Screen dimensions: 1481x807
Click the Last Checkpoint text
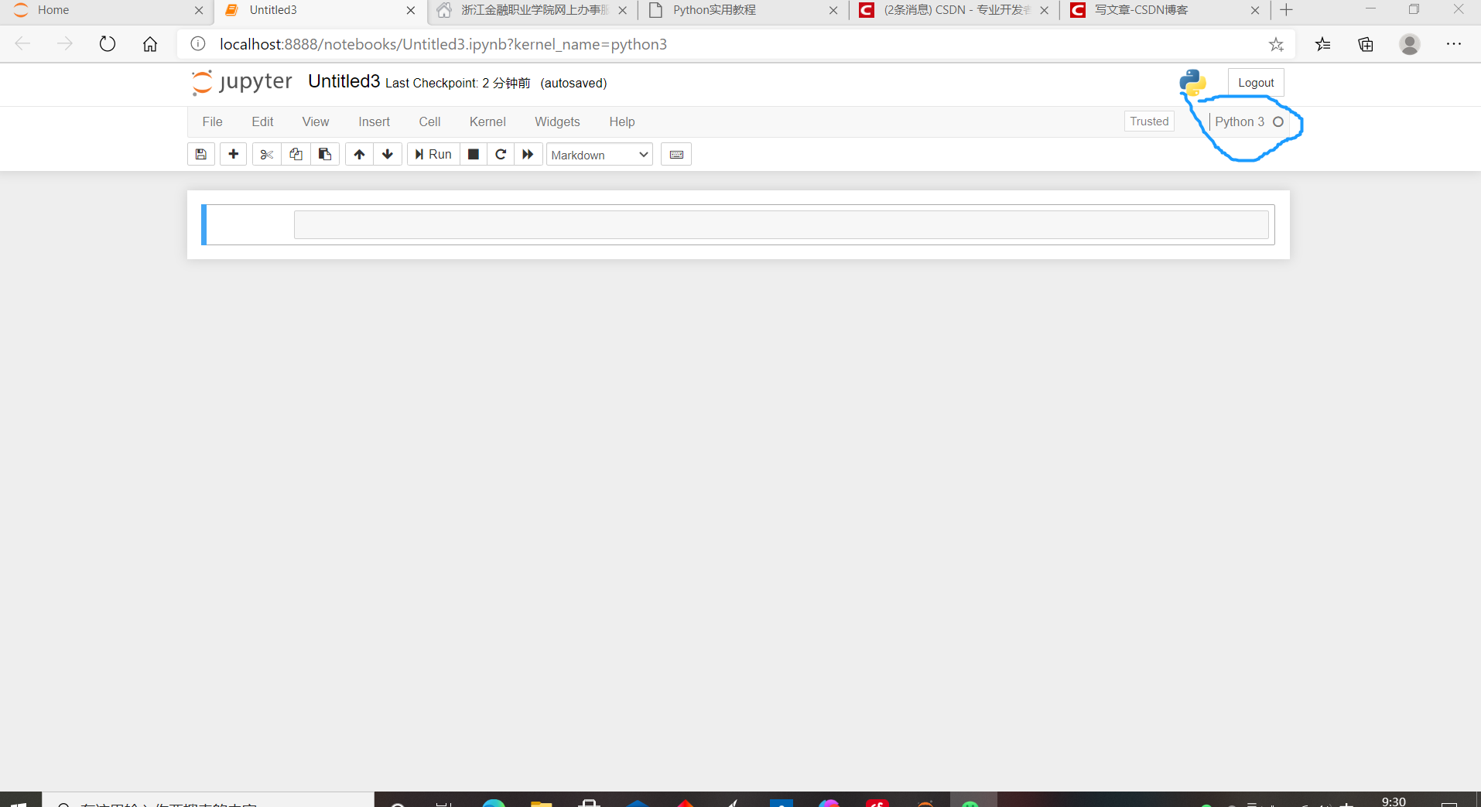pyautogui.click(x=457, y=83)
